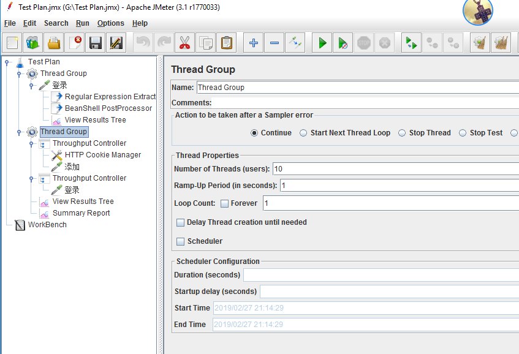Click the Undo arrow icon
This screenshot has width=519, height=354.
143,43
